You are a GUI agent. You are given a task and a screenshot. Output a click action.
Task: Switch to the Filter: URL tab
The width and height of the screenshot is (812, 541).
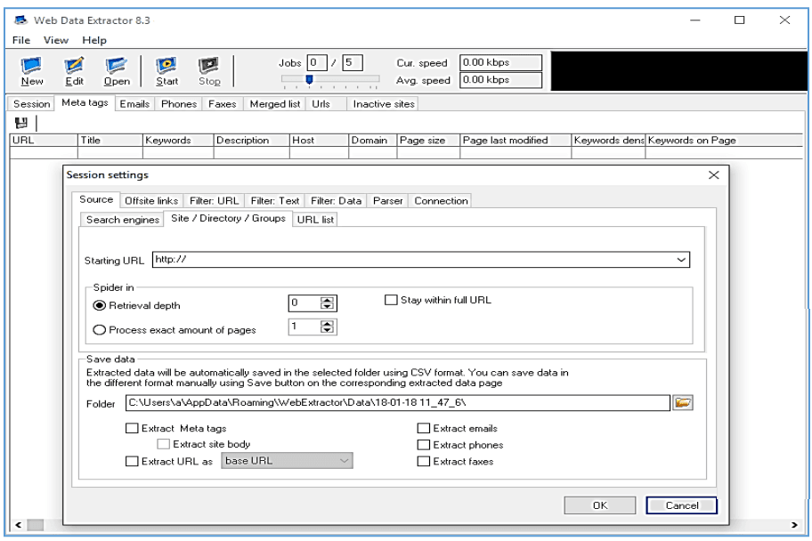[215, 201]
